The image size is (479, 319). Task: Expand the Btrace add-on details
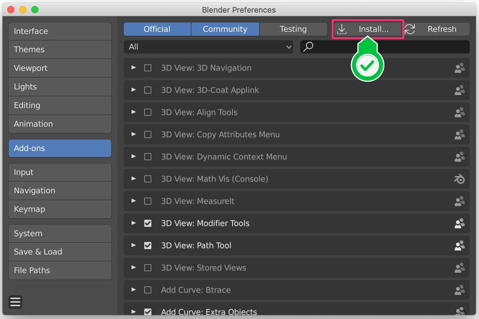[134, 290]
